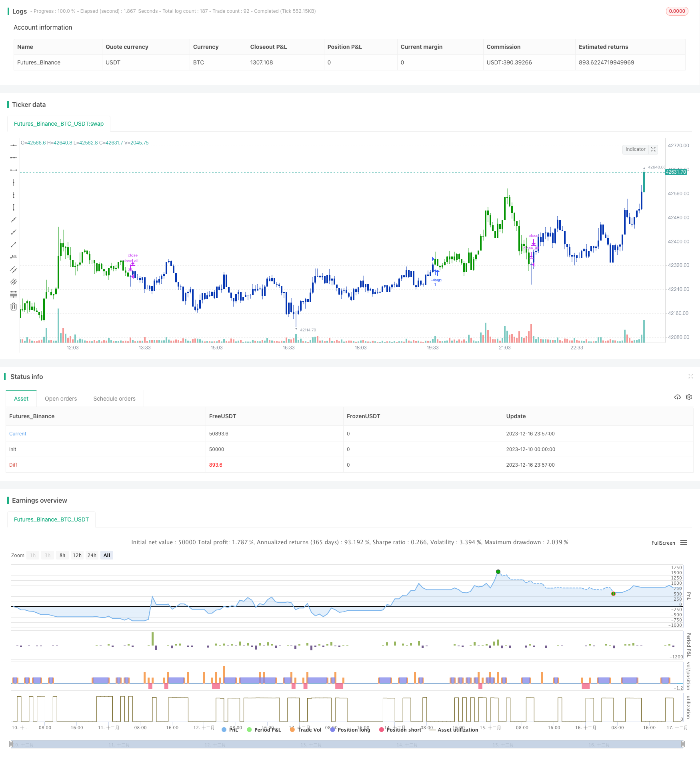The height and width of the screenshot is (760, 700).
Task: Select the vertical straight line drawing tool
Action: pyautogui.click(x=14, y=182)
